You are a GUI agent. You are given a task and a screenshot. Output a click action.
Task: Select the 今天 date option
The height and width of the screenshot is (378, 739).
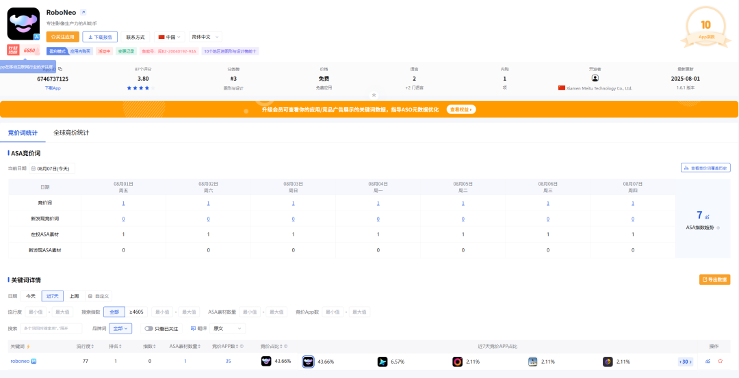pyautogui.click(x=31, y=296)
